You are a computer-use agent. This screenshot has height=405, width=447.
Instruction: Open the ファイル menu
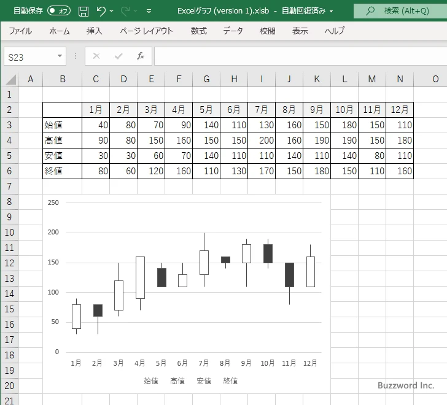point(20,31)
